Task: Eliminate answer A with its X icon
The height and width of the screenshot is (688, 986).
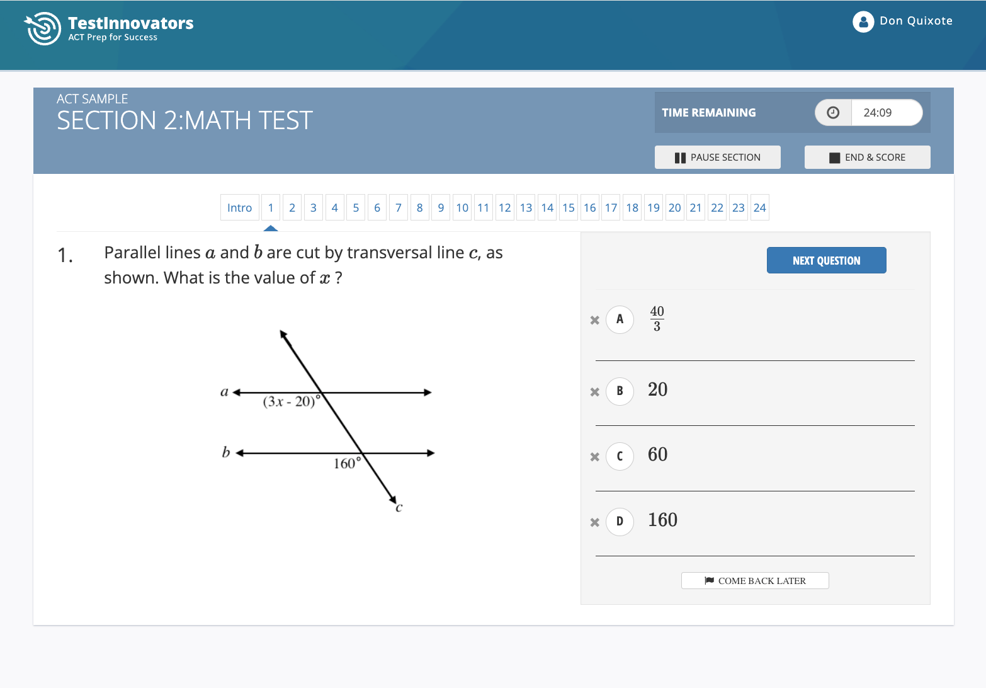Action: [594, 320]
